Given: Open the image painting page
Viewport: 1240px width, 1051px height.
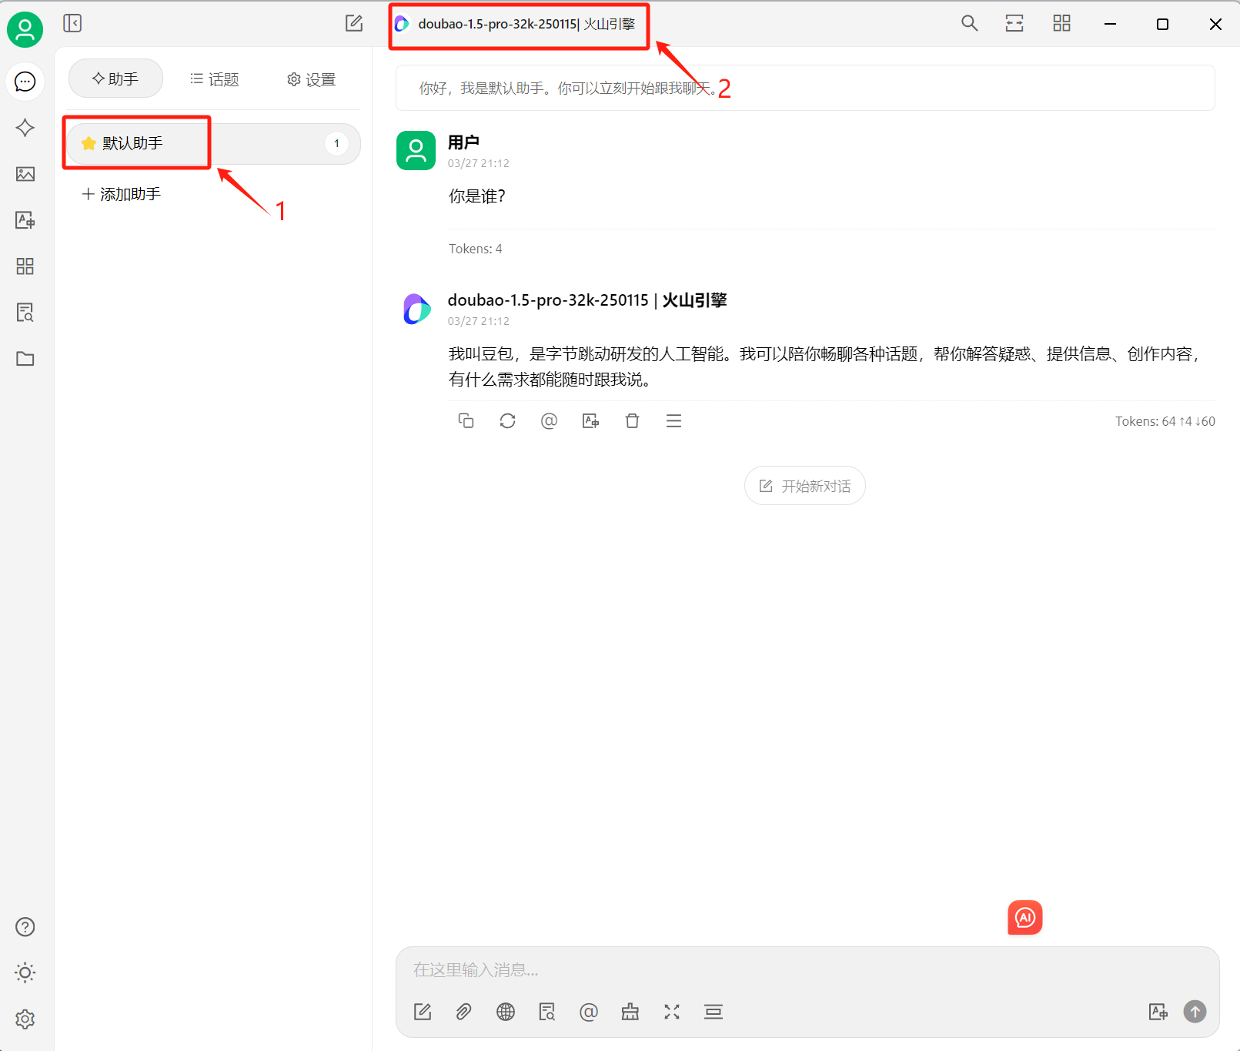Looking at the screenshot, I should coord(25,174).
